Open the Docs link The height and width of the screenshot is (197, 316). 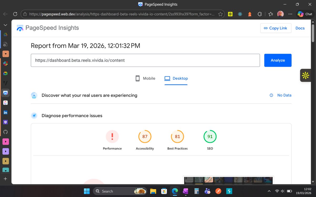[300, 28]
